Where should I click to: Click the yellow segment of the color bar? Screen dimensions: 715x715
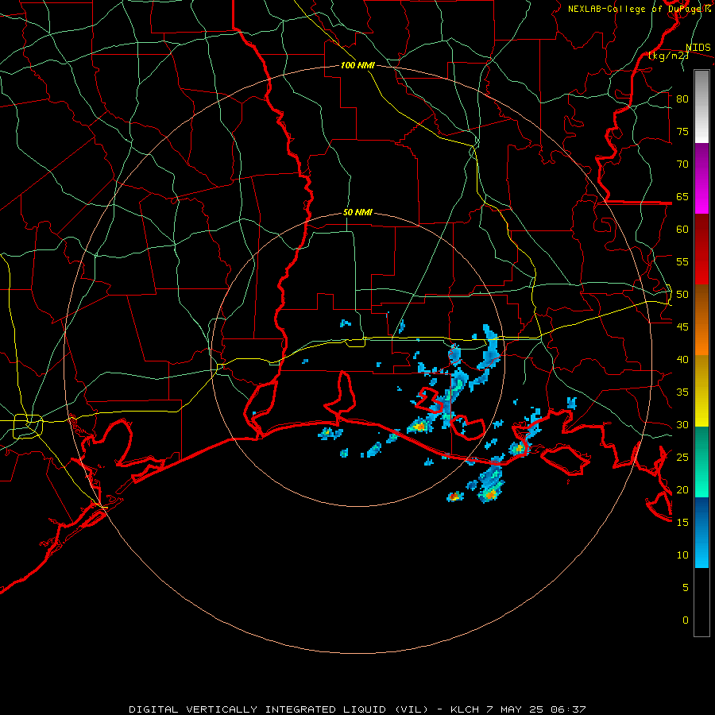(x=701, y=391)
